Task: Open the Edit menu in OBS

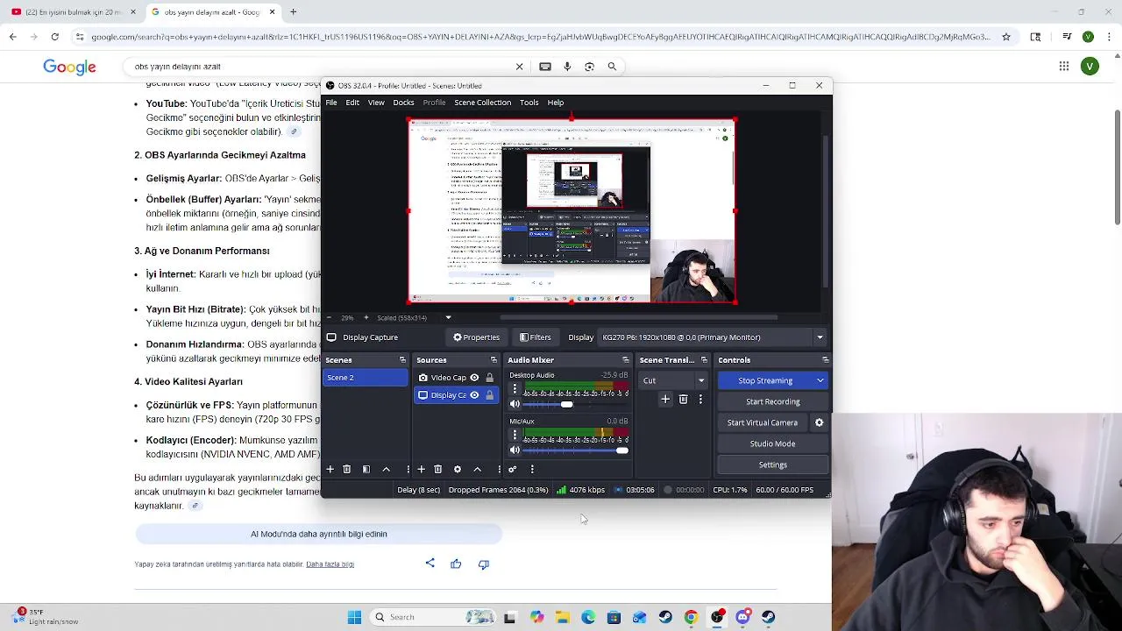Action: click(352, 103)
